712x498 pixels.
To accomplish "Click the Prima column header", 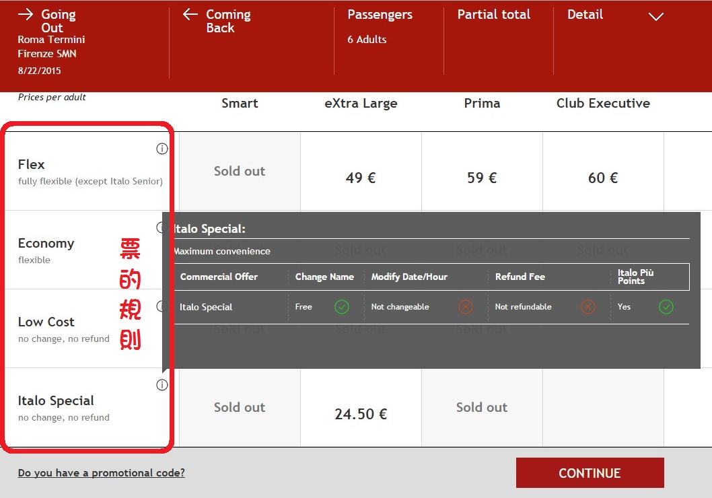I will click(482, 104).
